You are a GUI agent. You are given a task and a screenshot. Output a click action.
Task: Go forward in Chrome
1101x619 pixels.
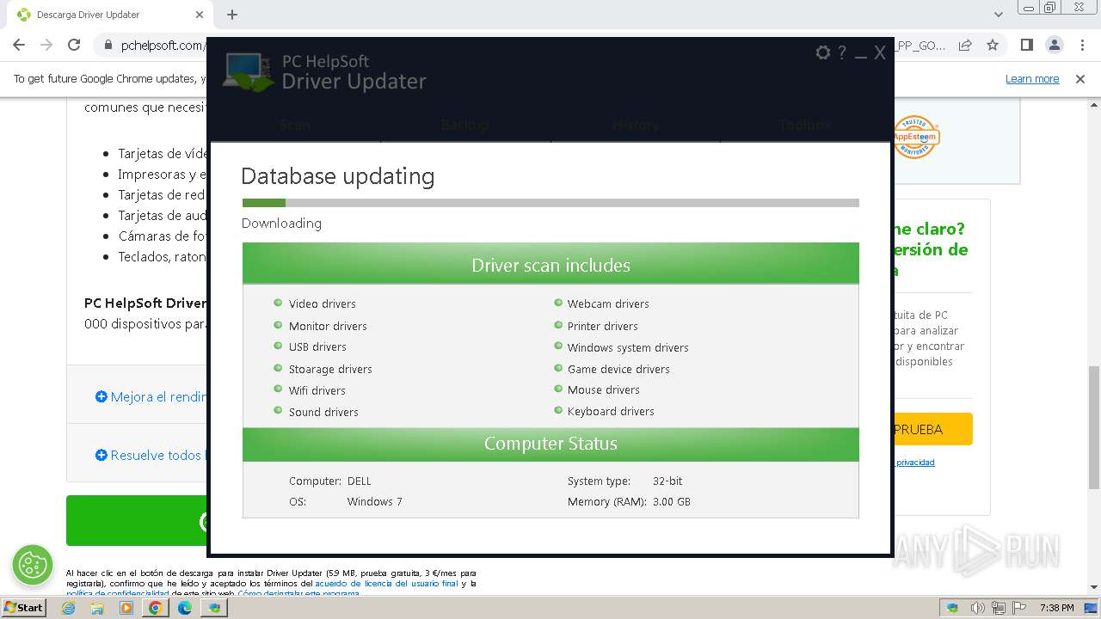[46, 45]
